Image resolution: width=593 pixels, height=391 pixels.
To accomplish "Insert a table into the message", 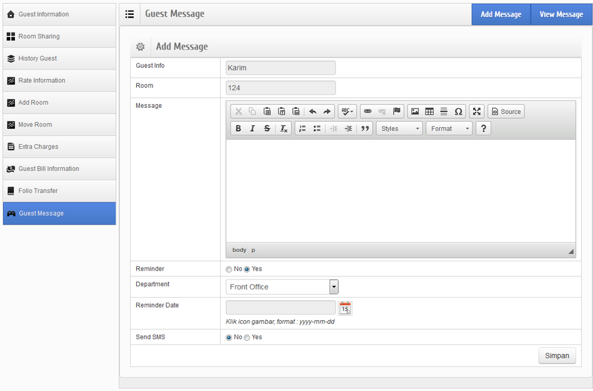I will (x=429, y=112).
